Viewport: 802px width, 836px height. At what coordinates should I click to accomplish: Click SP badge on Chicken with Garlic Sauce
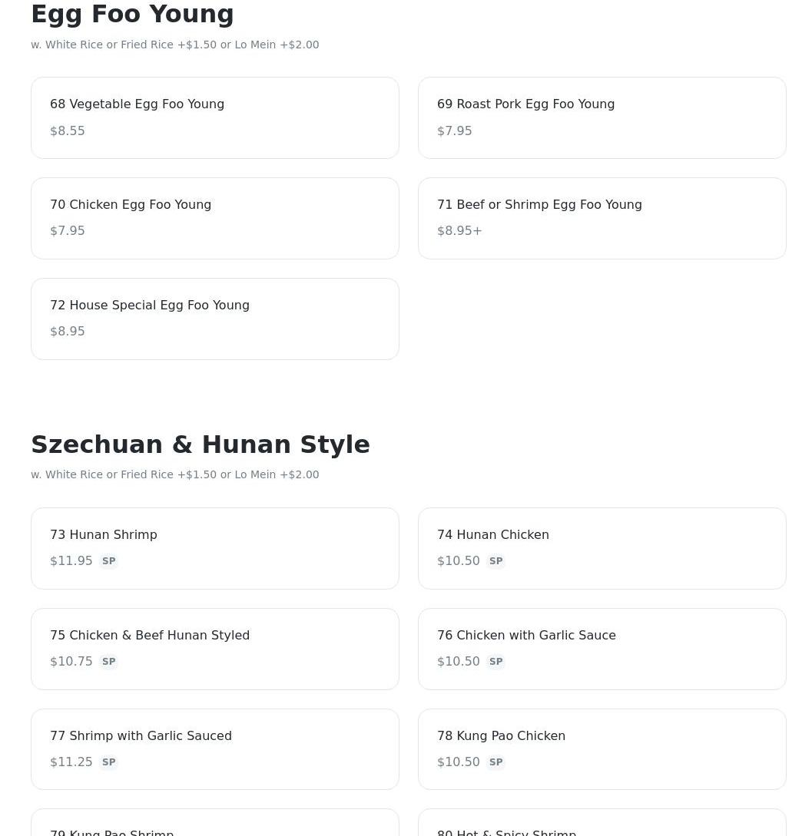495,662
